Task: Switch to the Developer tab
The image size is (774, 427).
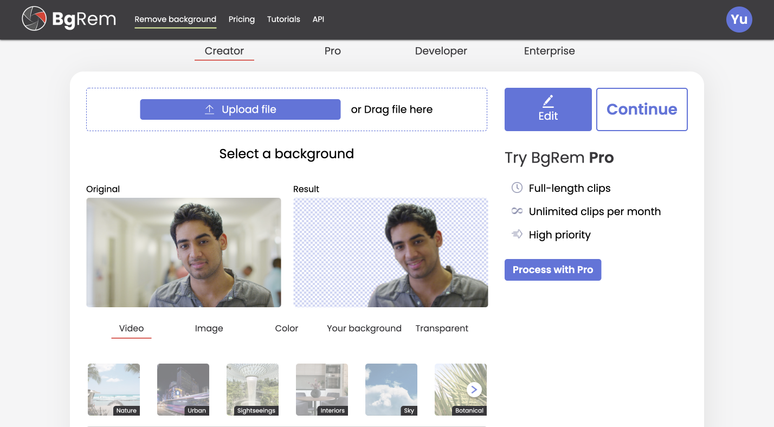Action: [x=441, y=51]
